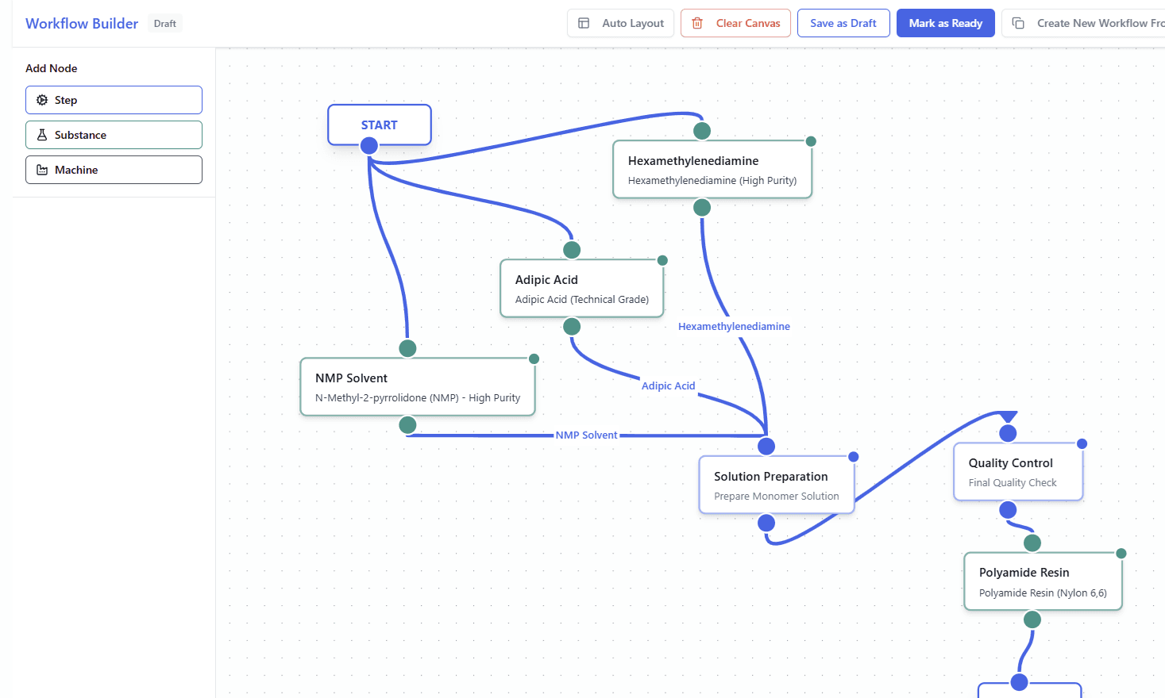Screen dimensions: 1165x698
Task: Click the NMP Solvent edge label
Action: [588, 435]
